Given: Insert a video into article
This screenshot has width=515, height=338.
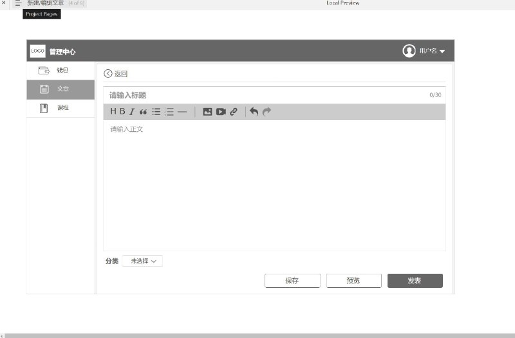Looking at the screenshot, I should click(221, 112).
